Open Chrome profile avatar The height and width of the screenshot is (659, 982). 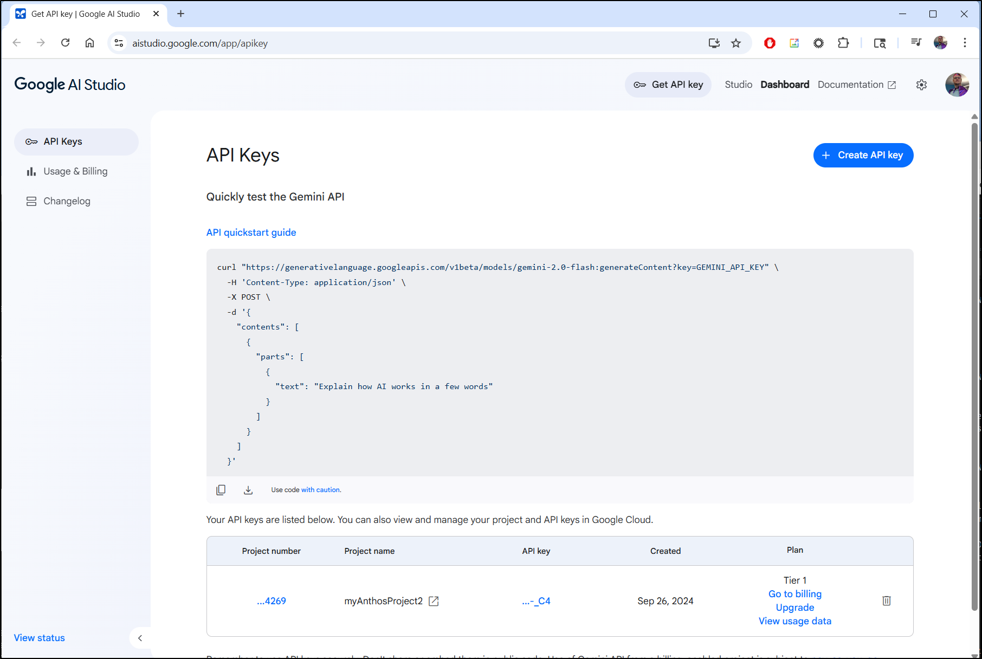(941, 43)
